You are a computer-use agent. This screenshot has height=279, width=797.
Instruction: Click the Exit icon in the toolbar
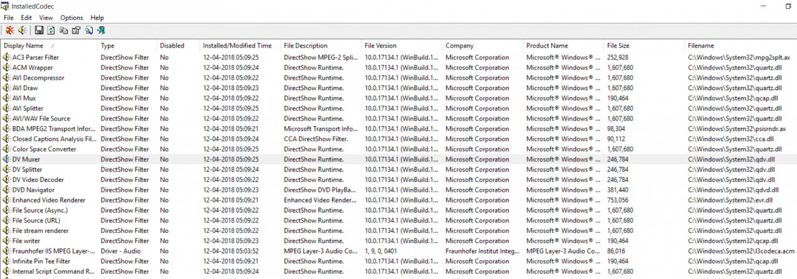101,30
